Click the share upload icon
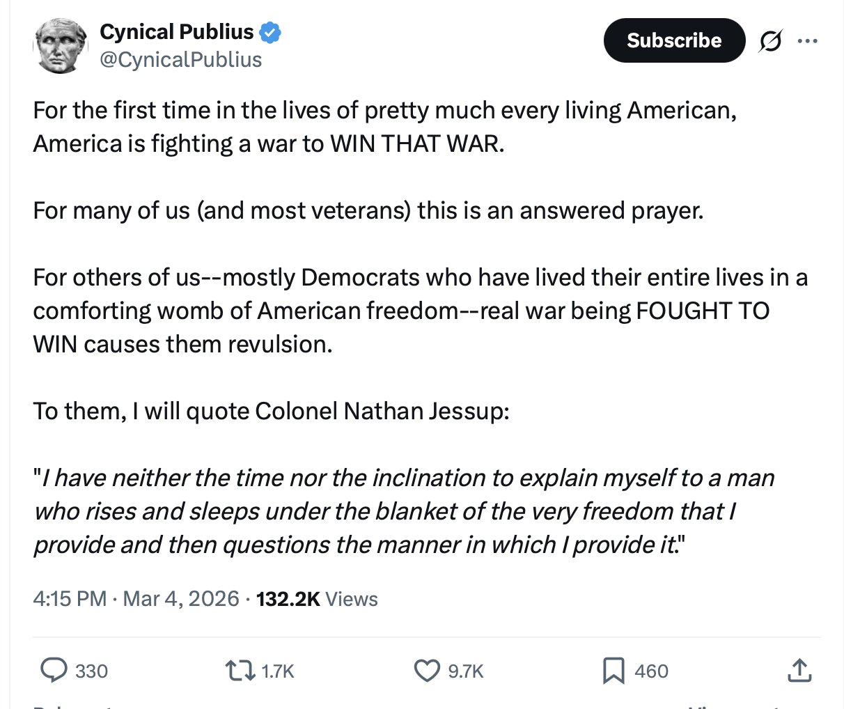The width and height of the screenshot is (844, 709). 799,670
